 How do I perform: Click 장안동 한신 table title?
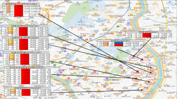point(120,41)
